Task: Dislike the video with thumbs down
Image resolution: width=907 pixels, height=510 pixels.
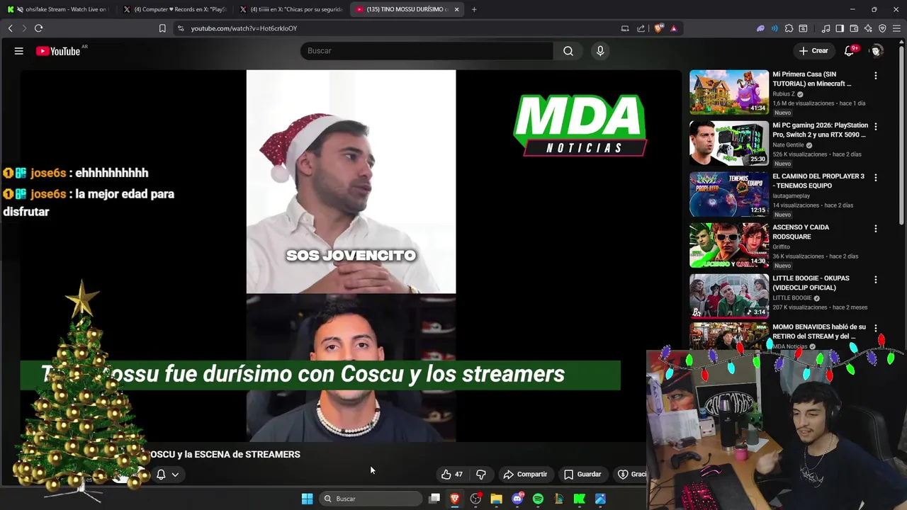Action: pyautogui.click(x=481, y=474)
